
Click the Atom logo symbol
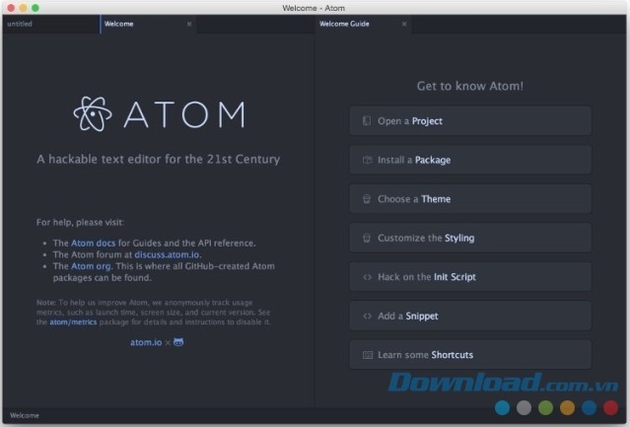point(93,114)
